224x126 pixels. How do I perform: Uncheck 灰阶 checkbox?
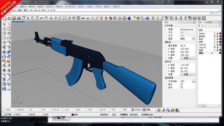181,88
